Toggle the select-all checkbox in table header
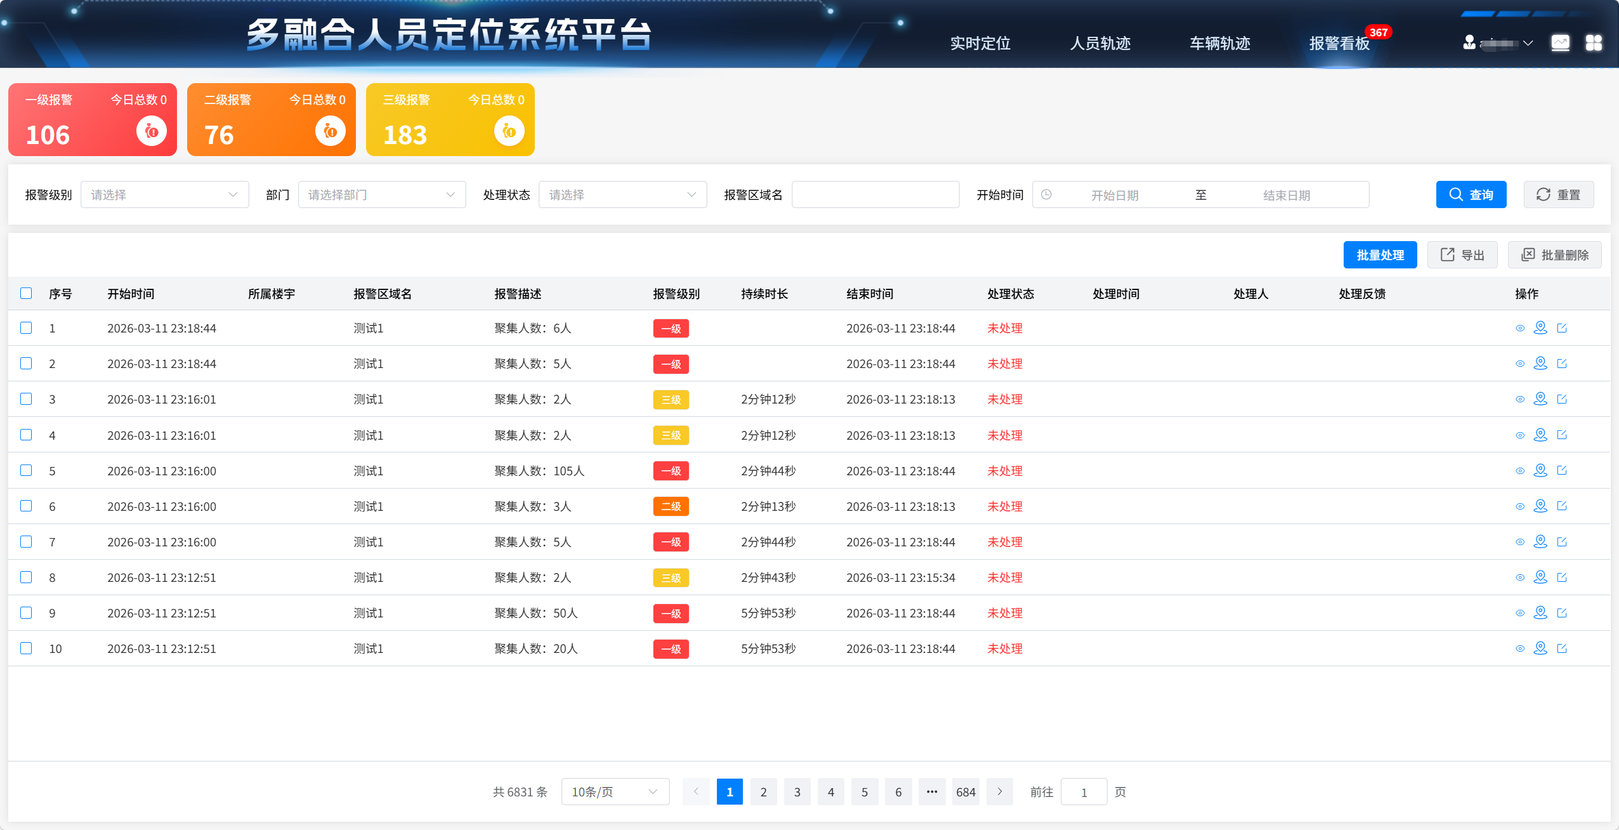The width and height of the screenshot is (1619, 830). (26, 293)
